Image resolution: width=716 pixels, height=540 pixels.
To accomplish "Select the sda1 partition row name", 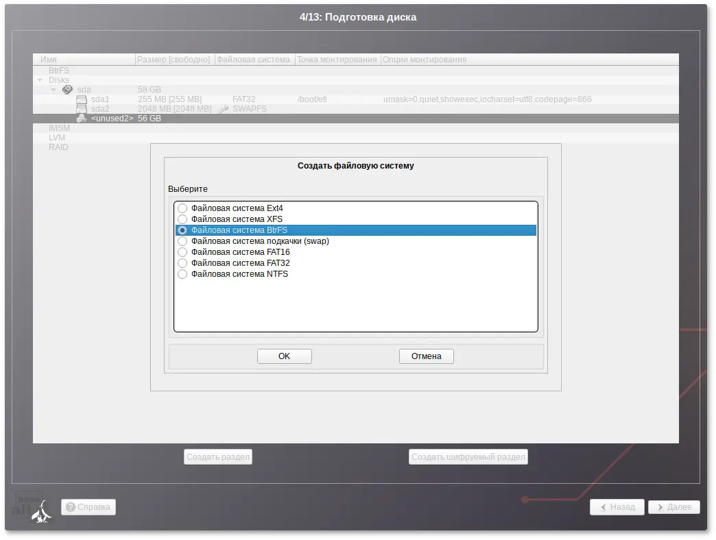I will pyautogui.click(x=100, y=99).
